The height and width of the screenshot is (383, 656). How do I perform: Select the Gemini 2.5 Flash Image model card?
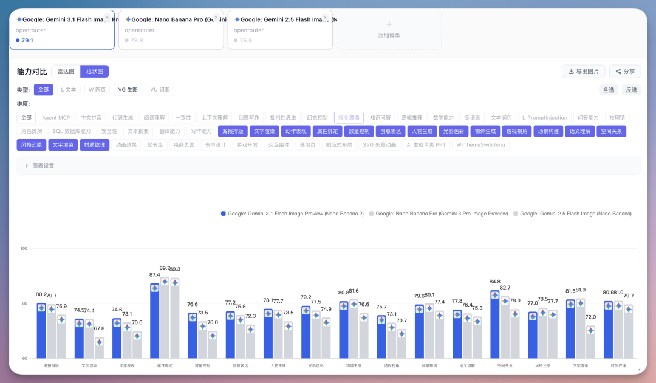tap(280, 30)
